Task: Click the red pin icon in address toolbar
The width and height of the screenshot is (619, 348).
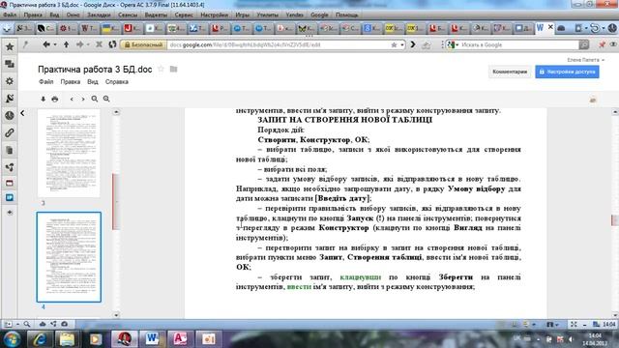Action: (x=602, y=45)
